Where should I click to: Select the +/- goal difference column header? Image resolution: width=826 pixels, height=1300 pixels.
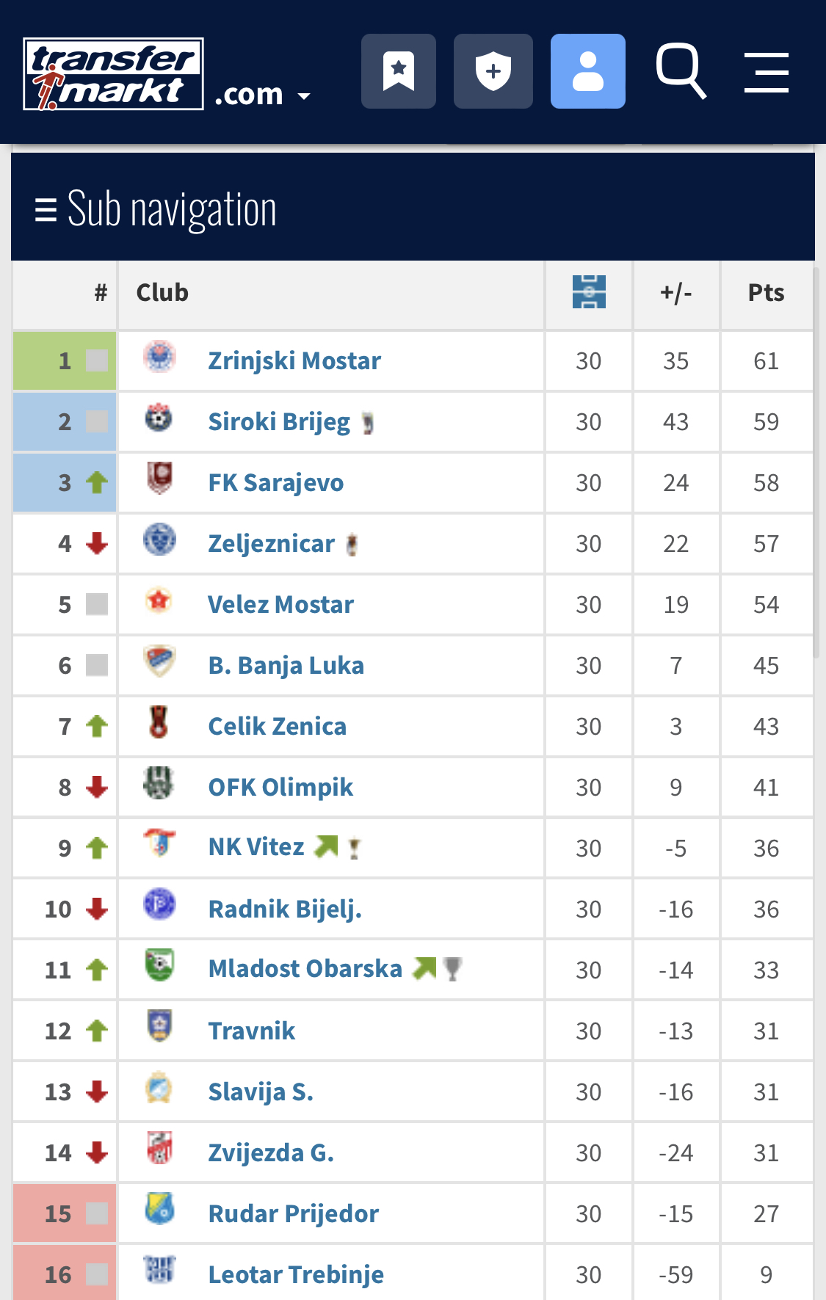(675, 293)
